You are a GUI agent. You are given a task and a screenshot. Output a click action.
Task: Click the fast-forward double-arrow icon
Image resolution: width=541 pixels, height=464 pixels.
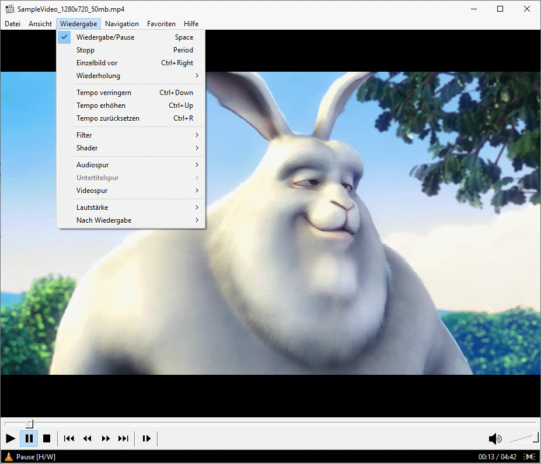coord(106,438)
